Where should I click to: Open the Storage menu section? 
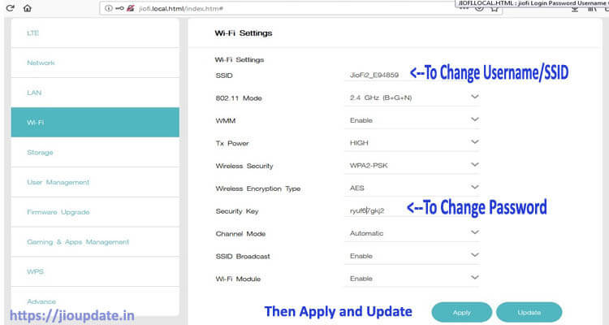pyautogui.click(x=95, y=152)
